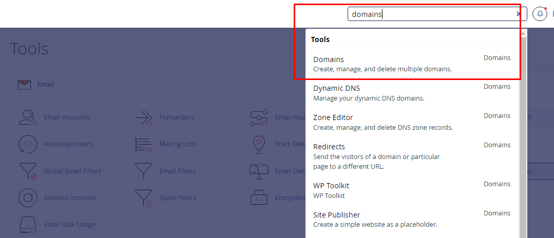The width and height of the screenshot is (554, 238).
Task: Click the Mailing Lists icon
Action: (x=143, y=144)
